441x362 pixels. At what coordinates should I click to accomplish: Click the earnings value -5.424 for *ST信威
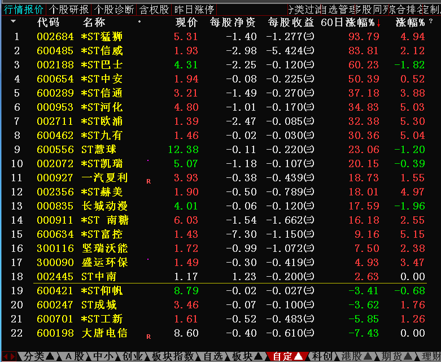click(285, 51)
